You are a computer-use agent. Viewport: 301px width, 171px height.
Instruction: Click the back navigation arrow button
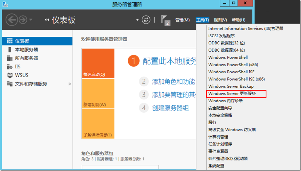[x=12, y=20]
